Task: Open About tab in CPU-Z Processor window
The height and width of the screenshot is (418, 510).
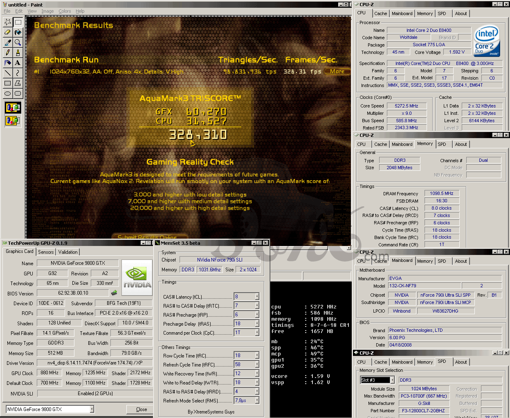Action: pos(461,13)
